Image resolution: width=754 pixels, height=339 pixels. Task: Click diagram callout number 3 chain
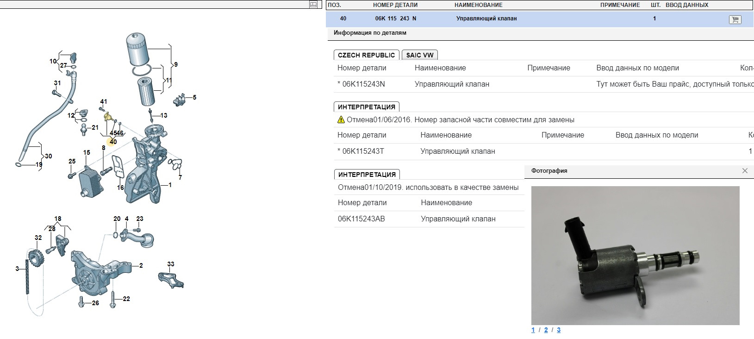[17, 269]
